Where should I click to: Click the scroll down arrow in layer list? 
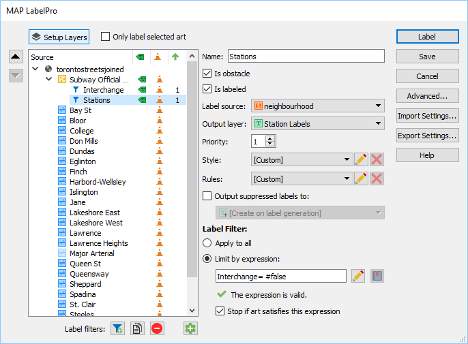(192, 311)
